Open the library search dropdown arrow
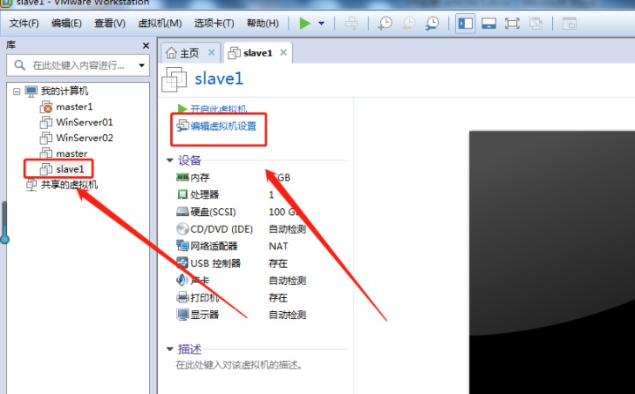Screen dimensions: 635x394 [142, 65]
